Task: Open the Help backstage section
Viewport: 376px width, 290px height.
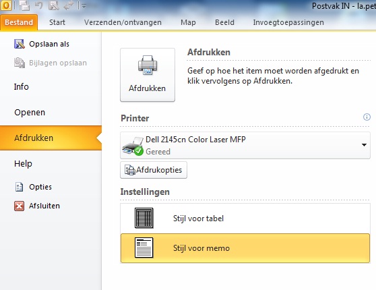Action: (24, 164)
